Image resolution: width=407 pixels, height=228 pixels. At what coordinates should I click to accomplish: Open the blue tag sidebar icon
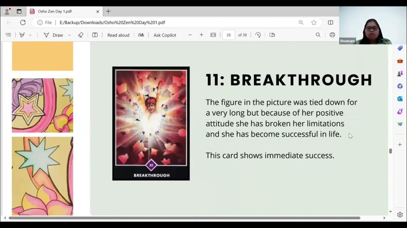point(400,48)
